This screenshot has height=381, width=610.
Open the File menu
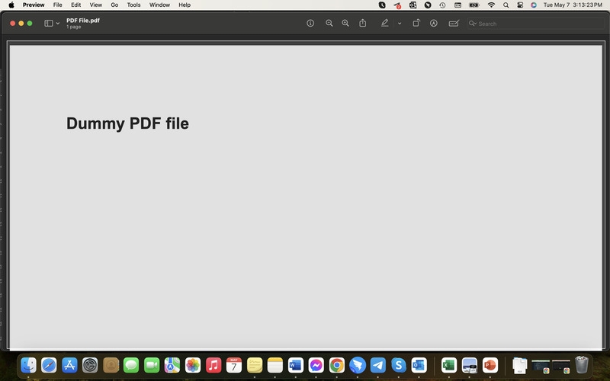(x=58, y=5)
